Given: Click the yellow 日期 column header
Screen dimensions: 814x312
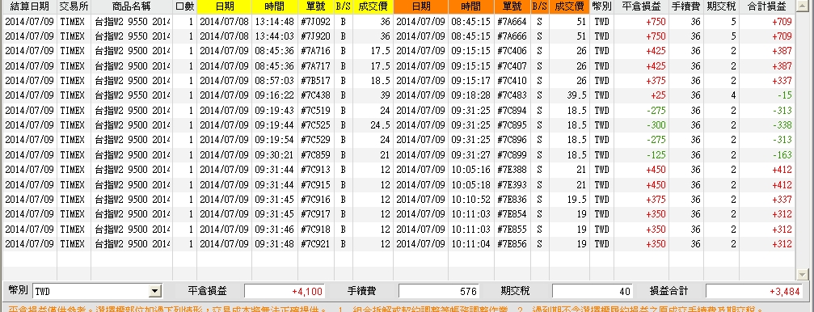Looking at the screenshot, I should 224,6.
